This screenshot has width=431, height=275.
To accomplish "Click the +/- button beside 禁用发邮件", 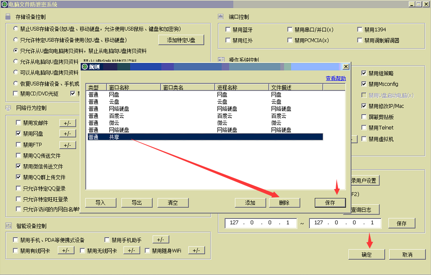I will (67, 123).
